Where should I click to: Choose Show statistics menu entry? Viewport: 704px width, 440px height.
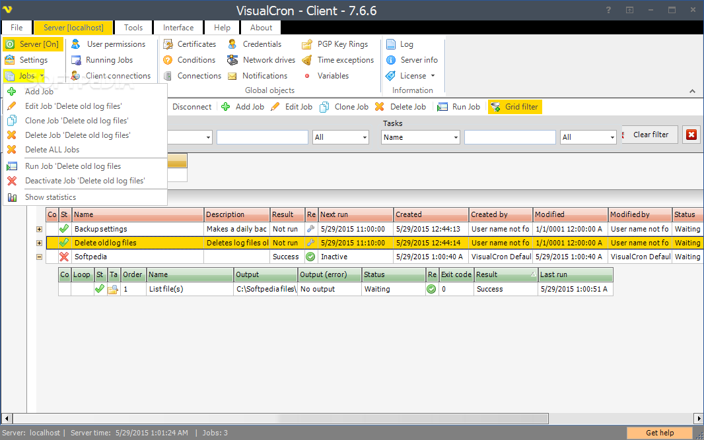coord(85,197)
